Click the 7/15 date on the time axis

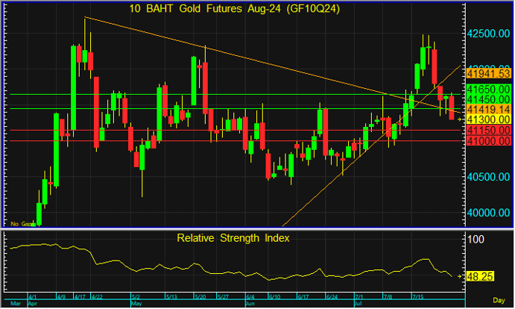pyautogui.click(x=419, y=297)
